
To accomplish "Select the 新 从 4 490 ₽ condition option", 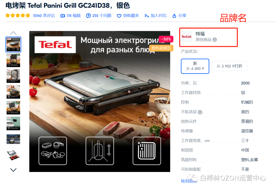I will click(x=195, y=66).
